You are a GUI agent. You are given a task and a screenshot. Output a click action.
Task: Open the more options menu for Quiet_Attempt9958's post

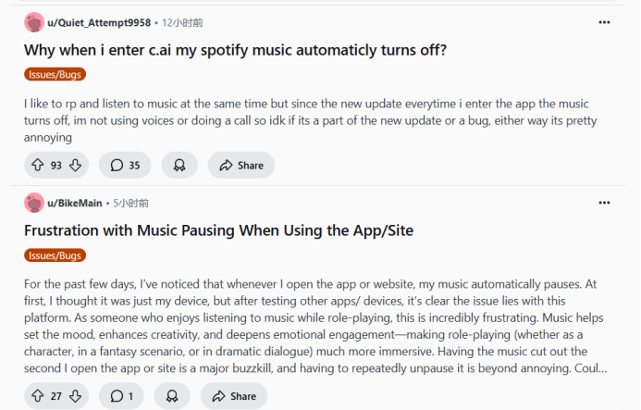(x=604, y=22)
